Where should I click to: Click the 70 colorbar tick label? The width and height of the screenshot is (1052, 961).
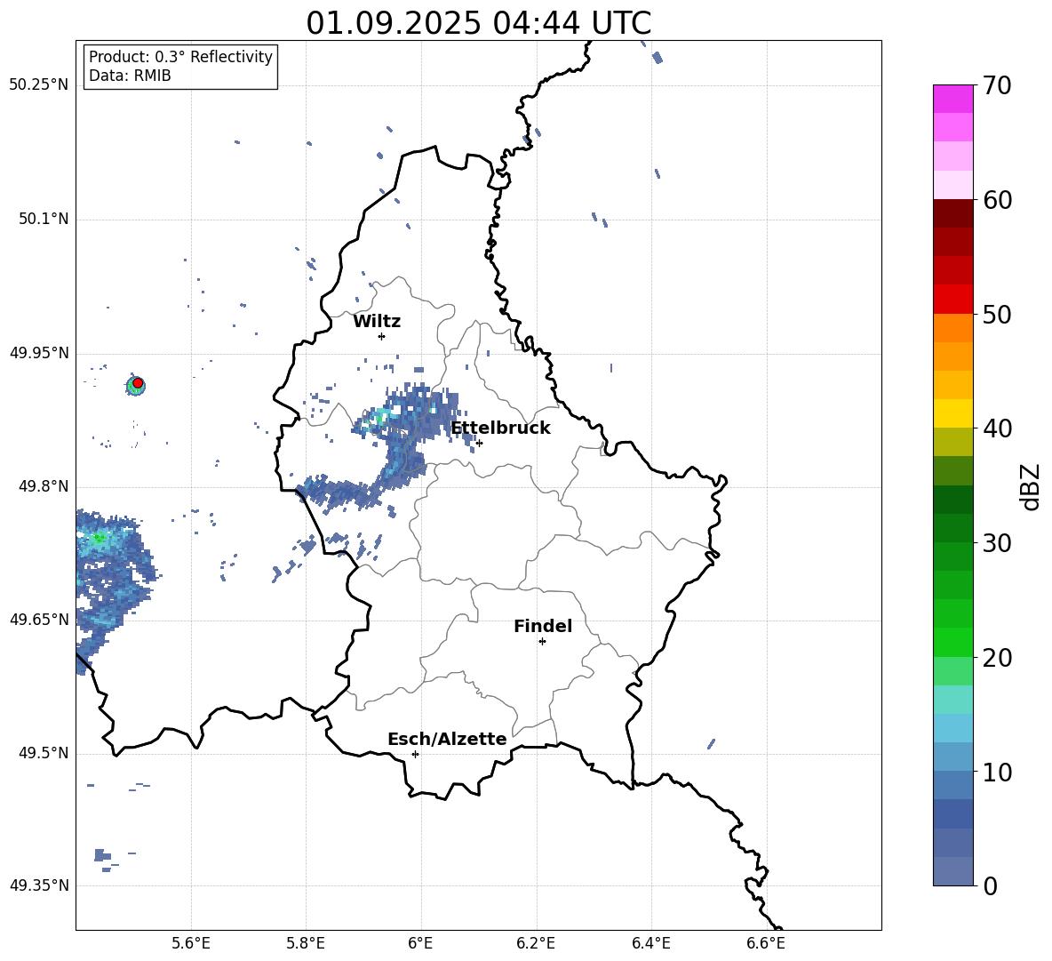(x=997, y=86)
